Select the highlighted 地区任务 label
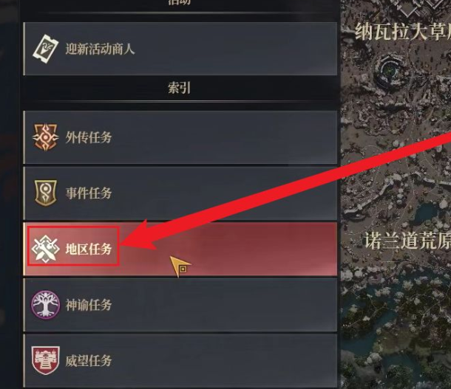Screen dimensions: 451x389 [x=88, y=249]
